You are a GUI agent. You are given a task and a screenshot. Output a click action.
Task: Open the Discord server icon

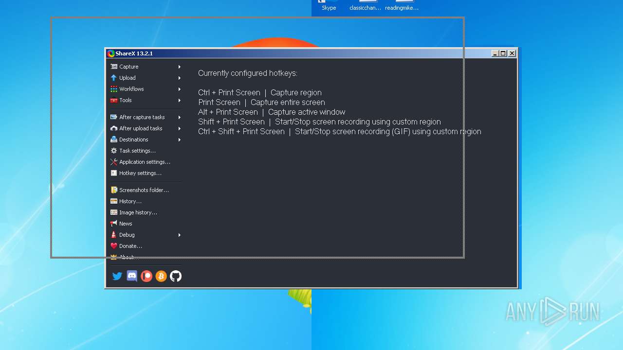(x=132, y=276)
